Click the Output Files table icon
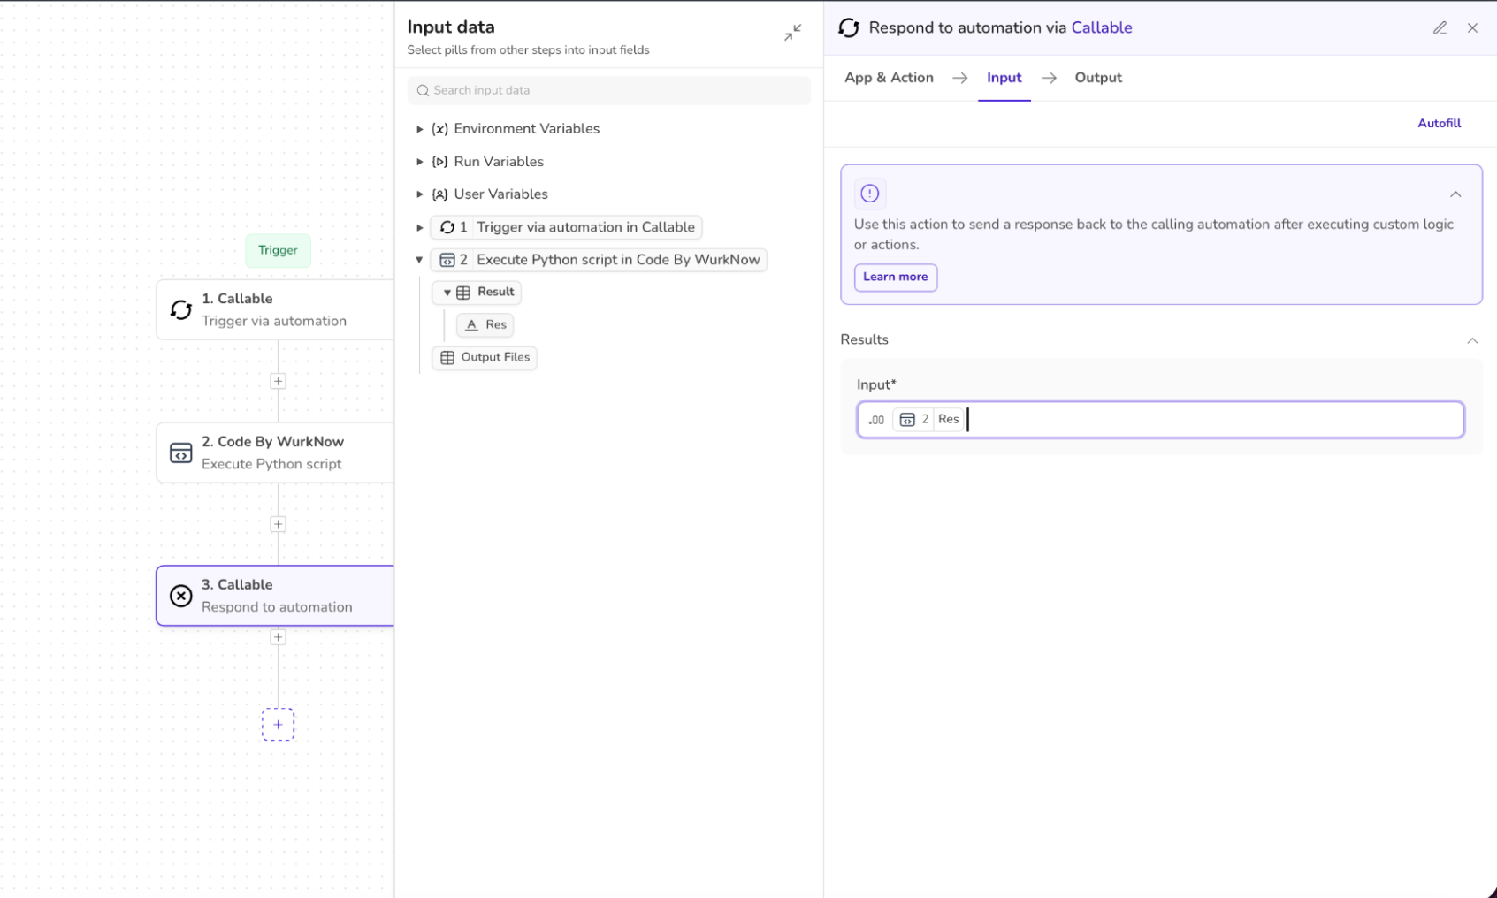The height and width of the screenshot is (898, 1497). [447, 358]
